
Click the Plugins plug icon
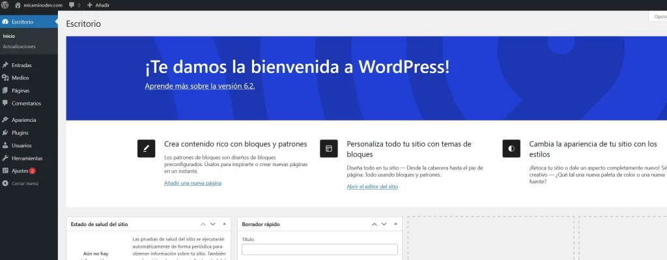5,133
